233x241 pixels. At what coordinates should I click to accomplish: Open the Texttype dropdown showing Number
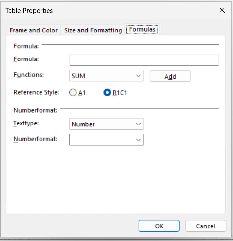pyautogui.click(x=103, y=124)
